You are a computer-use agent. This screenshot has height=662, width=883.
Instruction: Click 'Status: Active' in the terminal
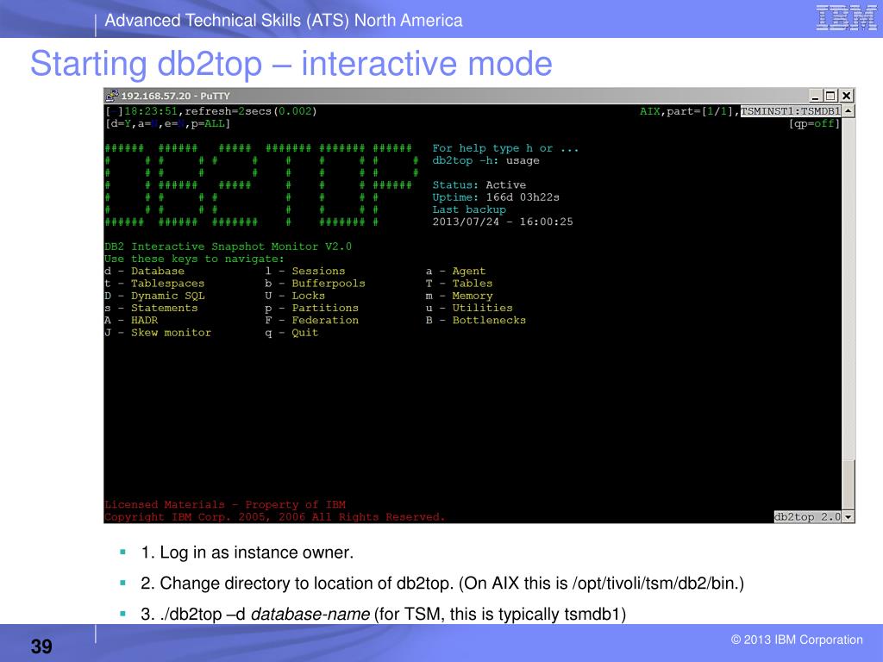[x=479, y=184]
